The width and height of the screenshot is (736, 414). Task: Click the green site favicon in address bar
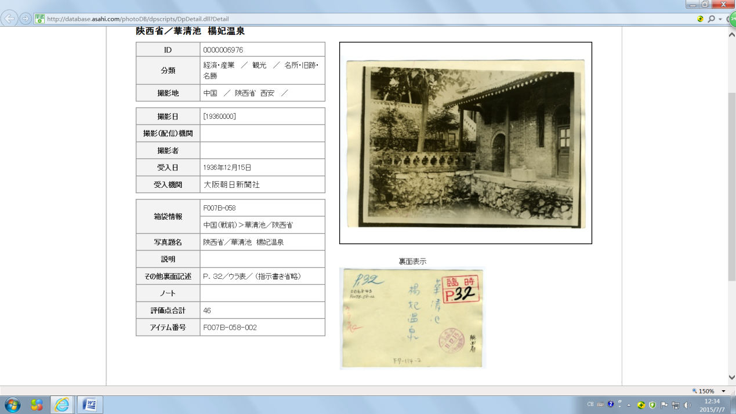click(39, 19)
